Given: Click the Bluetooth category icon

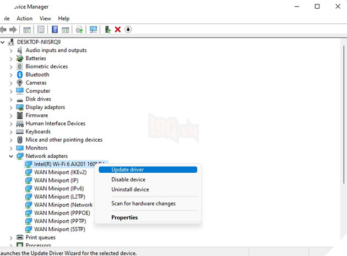Looking at the screenshot, I should (20, 74).
